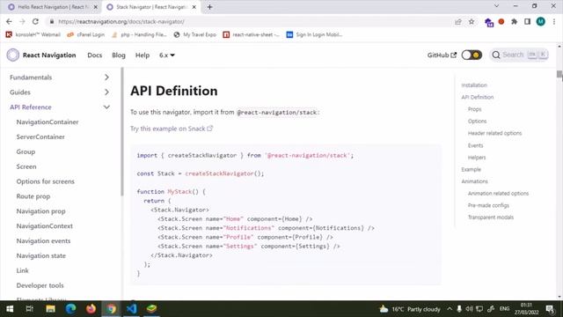Open My Travel Expo bookmark
The width and height of the screenshot is (563, 317).
pos(195,34)
